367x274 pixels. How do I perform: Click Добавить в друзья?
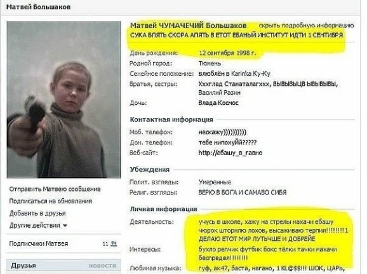[x=37, y=214]
